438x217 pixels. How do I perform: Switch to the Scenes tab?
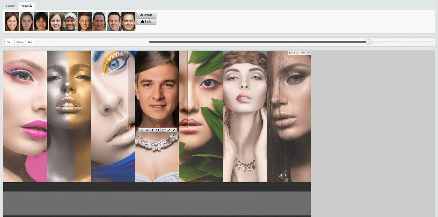10,6
